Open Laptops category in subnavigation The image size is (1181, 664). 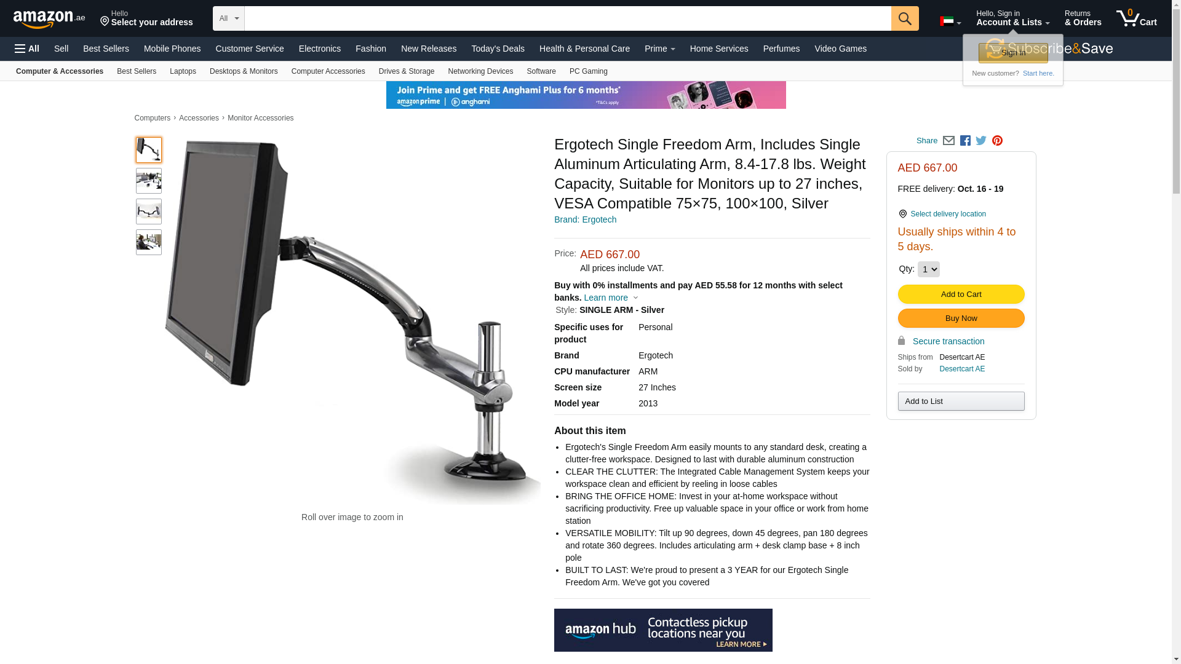pos(183,71)
